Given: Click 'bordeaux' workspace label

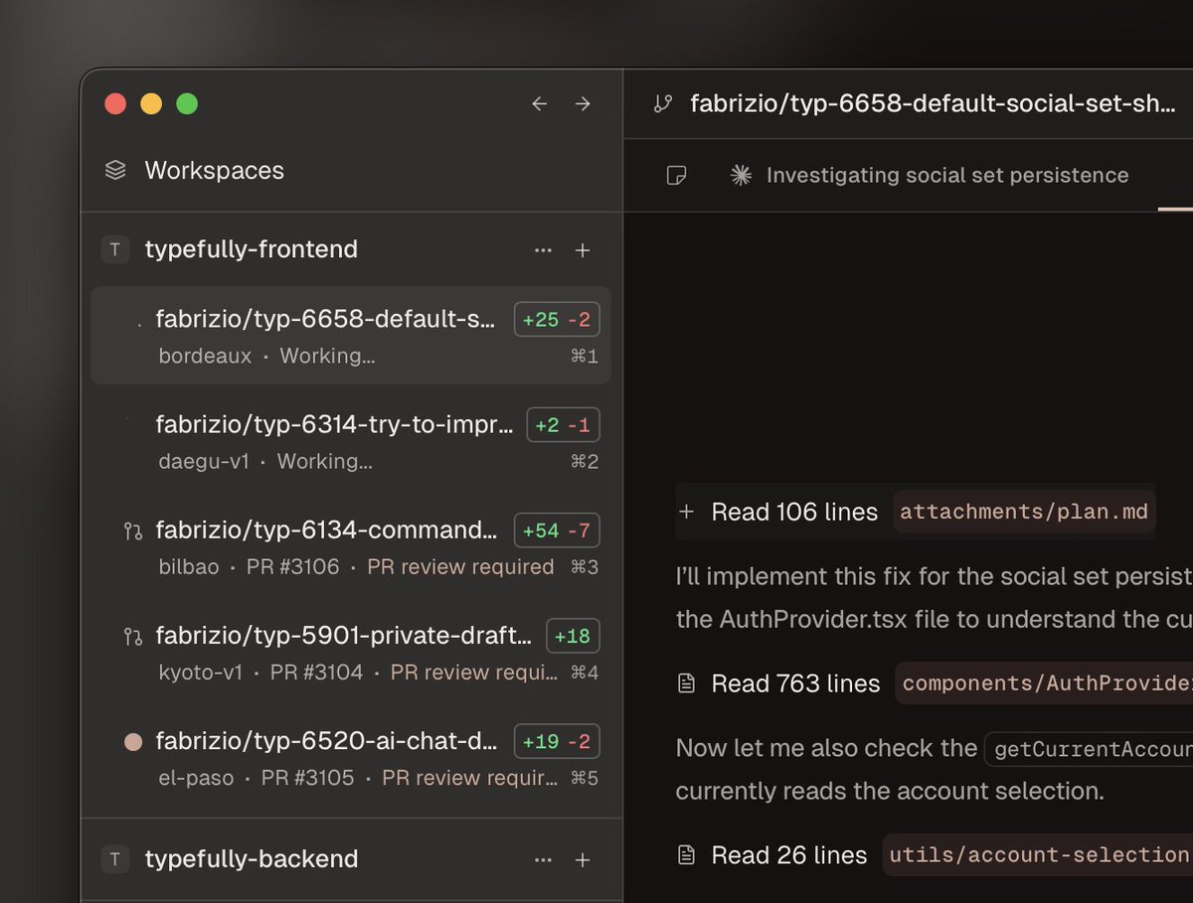Looking at the screenshot, I should (206, 356).
